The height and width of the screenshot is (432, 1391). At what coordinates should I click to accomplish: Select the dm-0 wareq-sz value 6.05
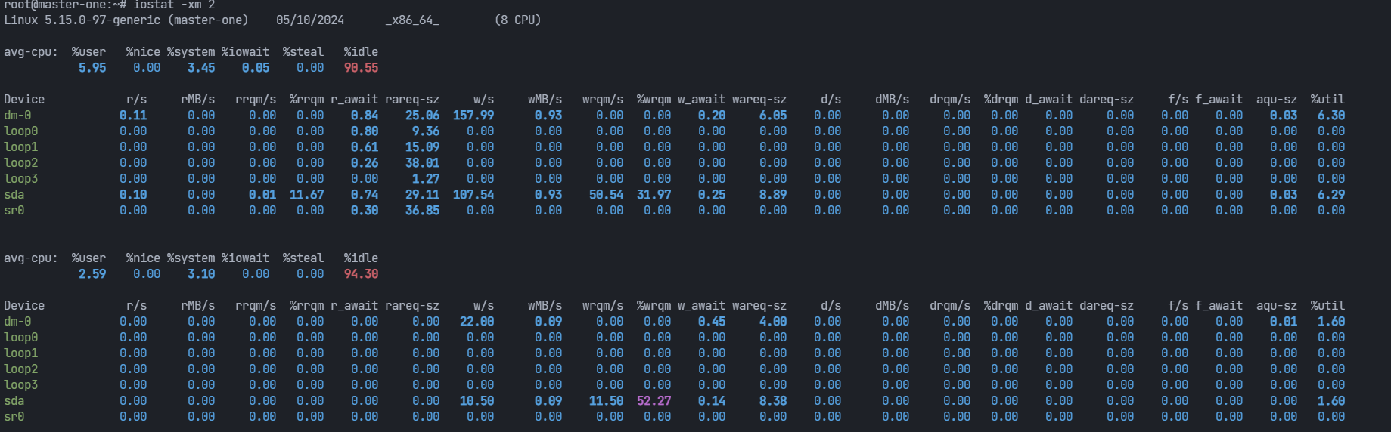click(773, 116)
